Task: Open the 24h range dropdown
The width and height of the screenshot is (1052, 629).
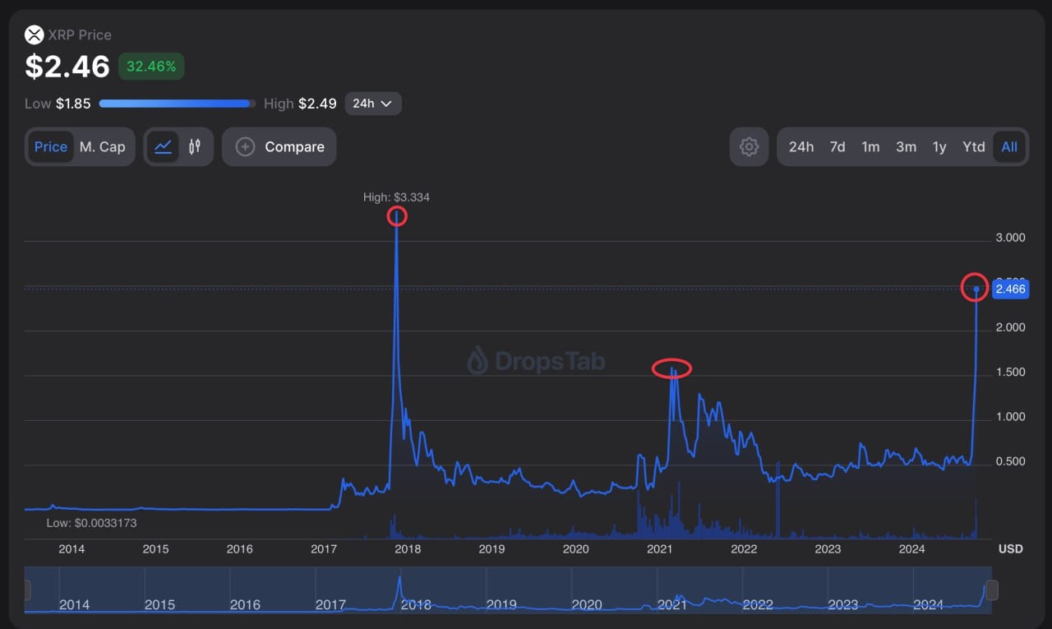Action: [373, 104]
